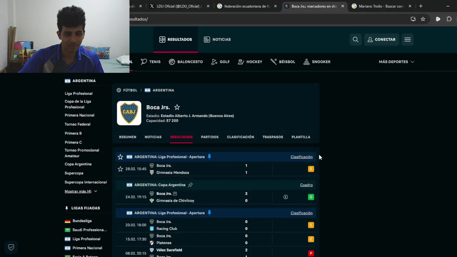Select the Snooker sport
Image resolution: width=457 pixels, height=257 pixels.
317,62
